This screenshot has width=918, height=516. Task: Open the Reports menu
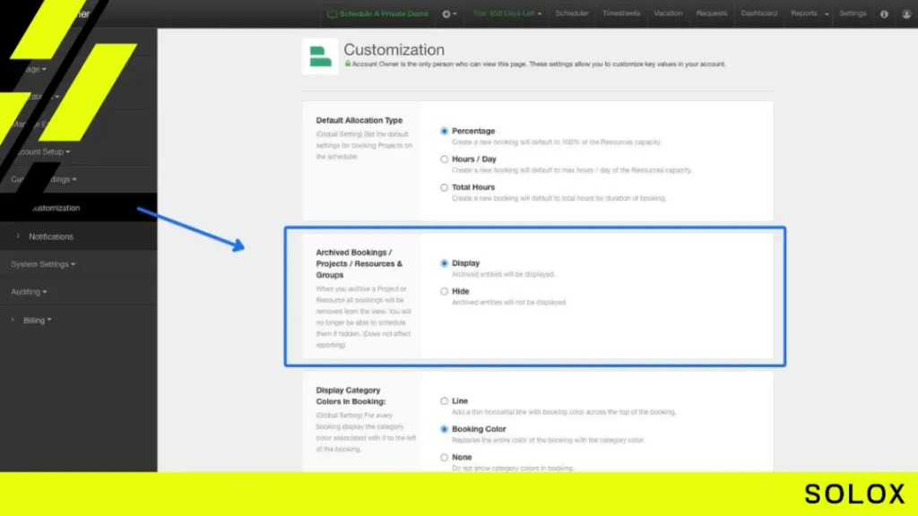tap(804, 13)
